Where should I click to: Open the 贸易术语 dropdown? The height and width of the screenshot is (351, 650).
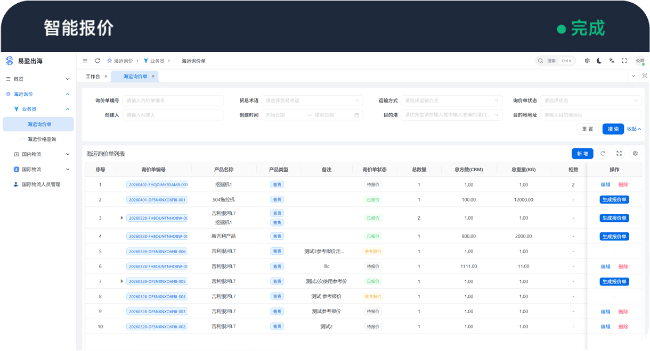[312, 101]
